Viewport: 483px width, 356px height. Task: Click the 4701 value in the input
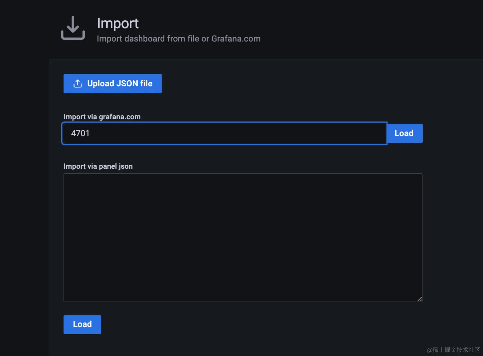point(80,133)
